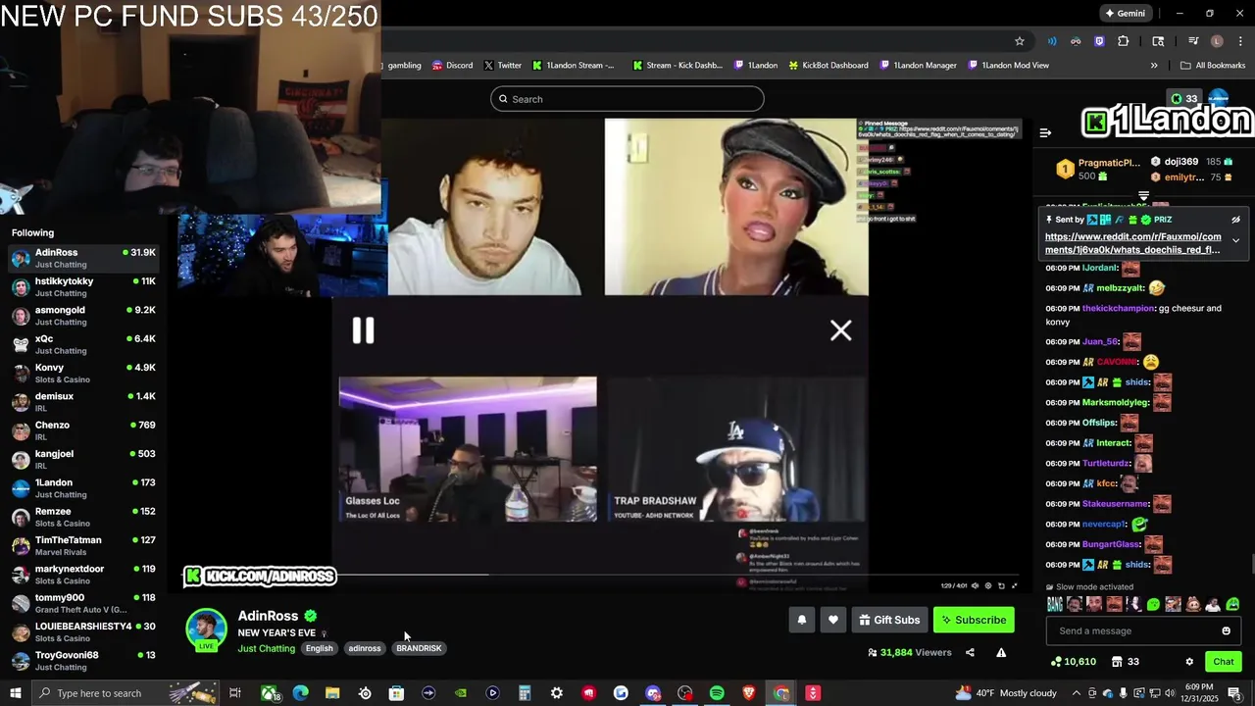The image size is (1255, 706).
Task: Open the emote picker in the chat input
Action: [x=1226, y=630]
